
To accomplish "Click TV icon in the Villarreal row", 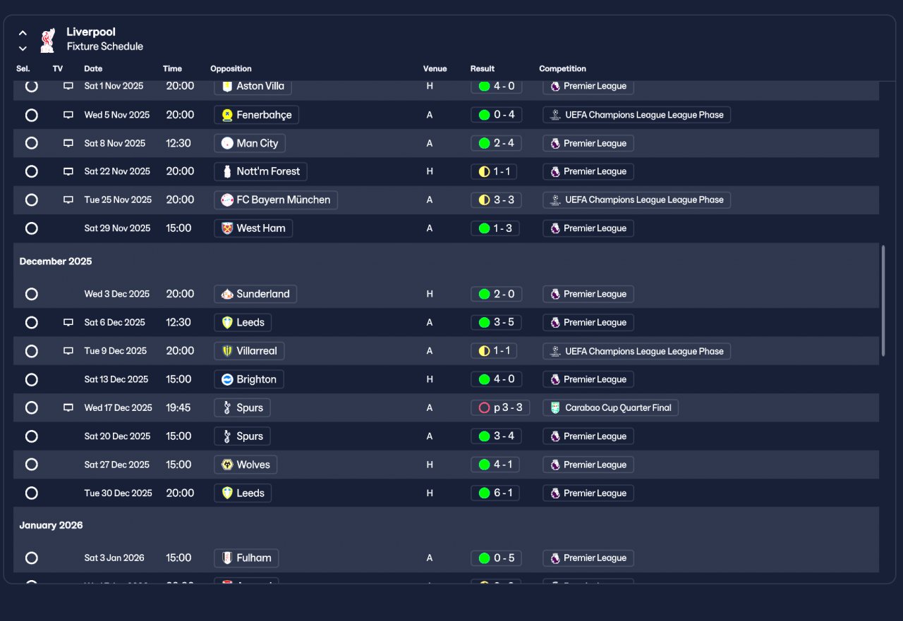I will [x=68, y=351].
